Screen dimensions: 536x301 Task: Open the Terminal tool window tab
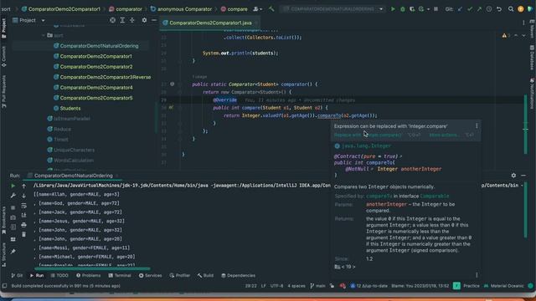tap(120, 275)
